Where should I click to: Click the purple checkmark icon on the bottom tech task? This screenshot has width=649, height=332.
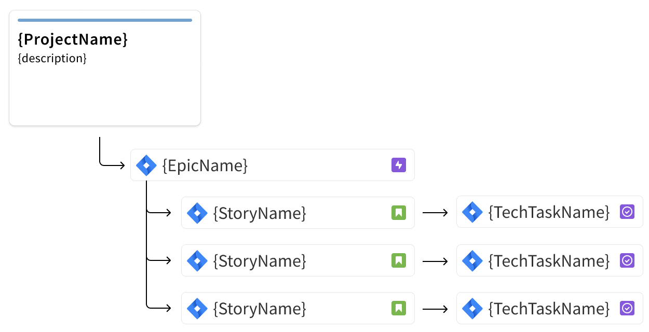[x=627, y=308]
